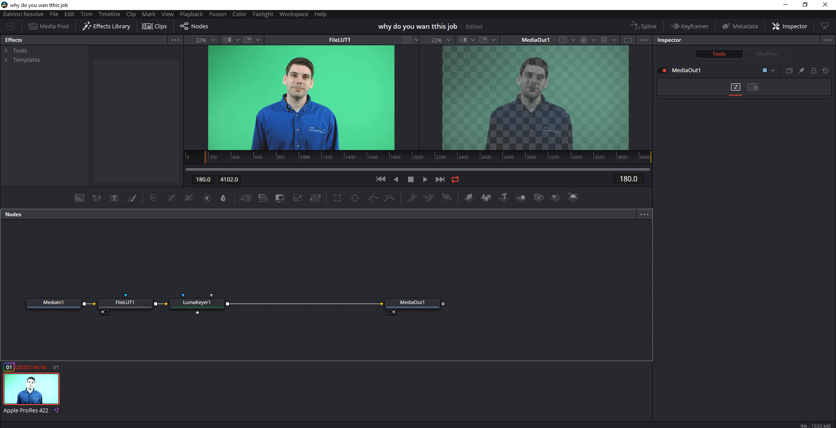
Task: Add an Ellipse mask tool
Action: 355,198
